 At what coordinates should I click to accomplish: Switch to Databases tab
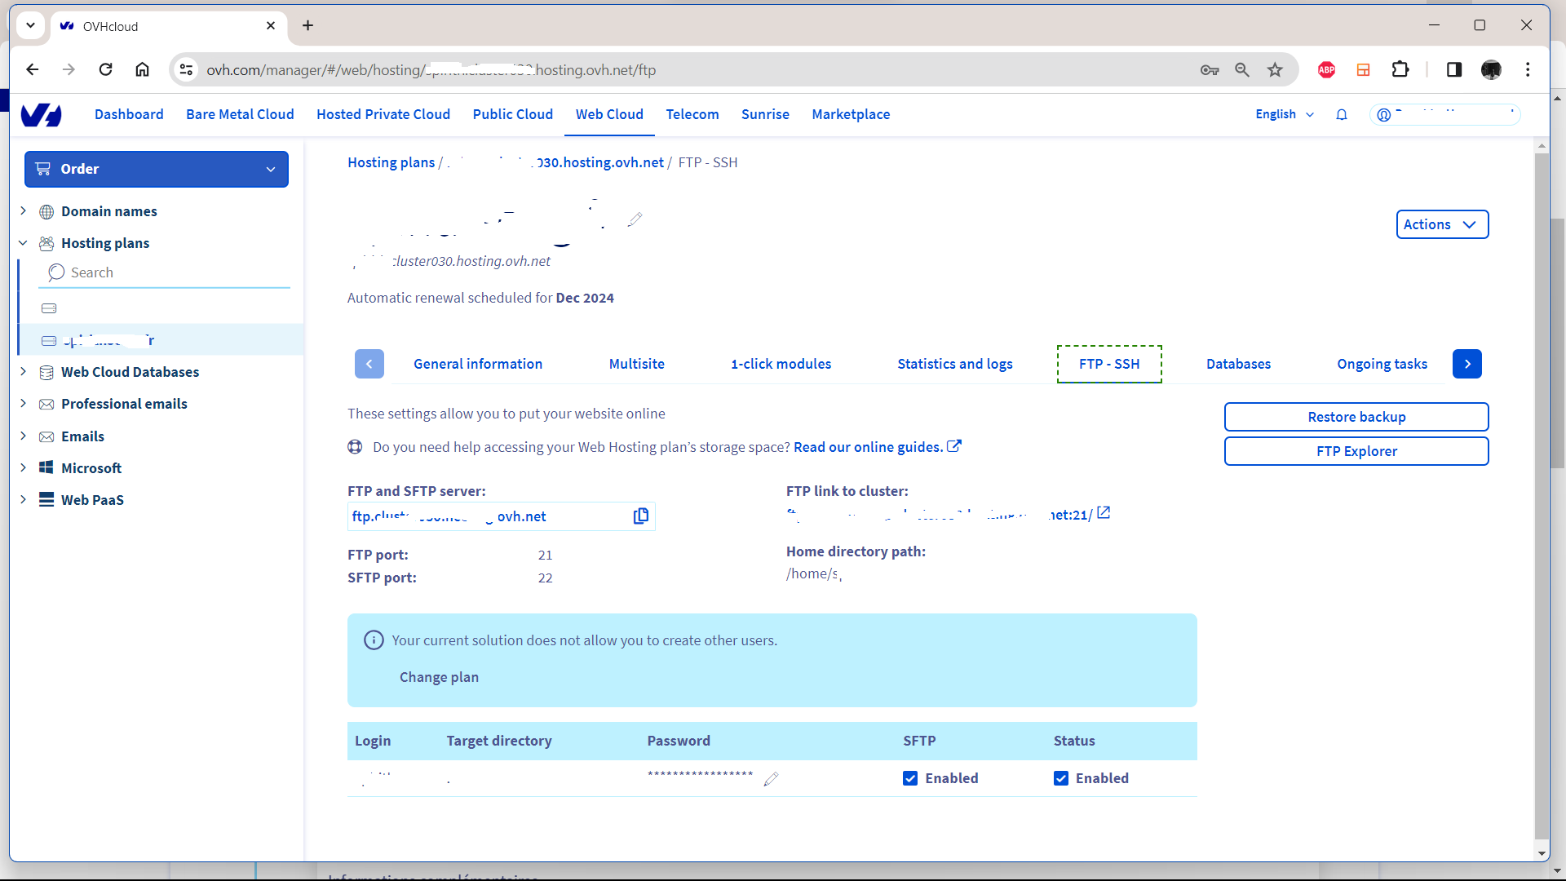[1238, 364]
